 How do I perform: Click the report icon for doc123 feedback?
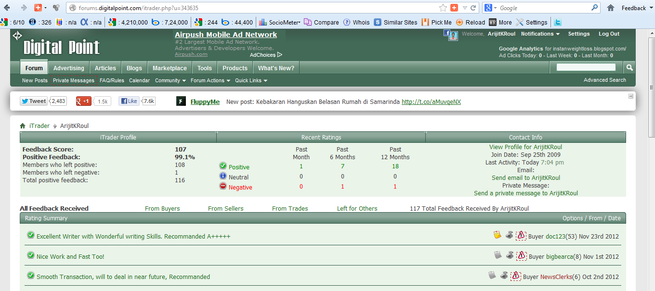point(521,236)
